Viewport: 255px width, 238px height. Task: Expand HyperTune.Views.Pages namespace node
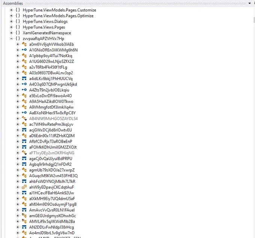[11, 27]
